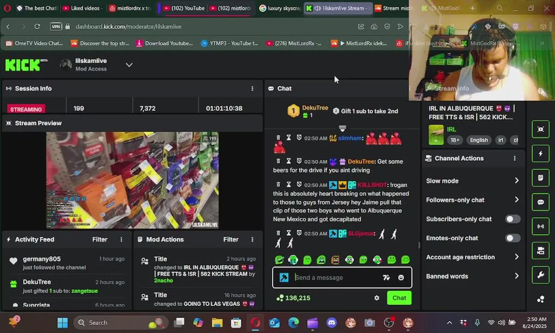Viewport: 555px width, 333px height.
Task: Toggle the VPN badge in address bar
Action: [x=55, y=27]
